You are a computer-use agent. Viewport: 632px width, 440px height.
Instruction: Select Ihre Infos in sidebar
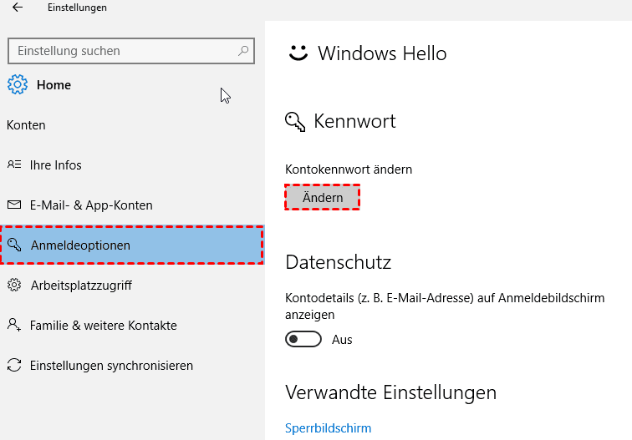pyautogui.click(x=56, y=164)
